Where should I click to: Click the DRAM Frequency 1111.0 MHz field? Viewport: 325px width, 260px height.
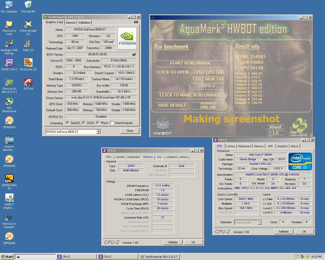(x=162, y=186)
